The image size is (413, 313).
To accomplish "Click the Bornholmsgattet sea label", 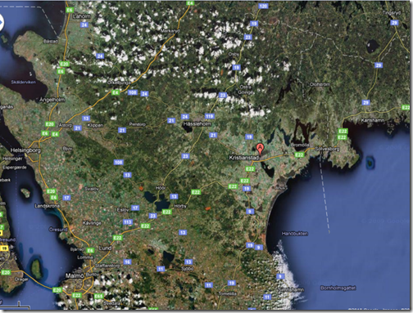I will click(338, 288).
